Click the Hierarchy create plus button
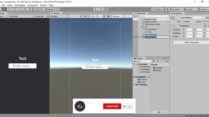The width and height of the screenshot is (209, 117). coord(136,16)
